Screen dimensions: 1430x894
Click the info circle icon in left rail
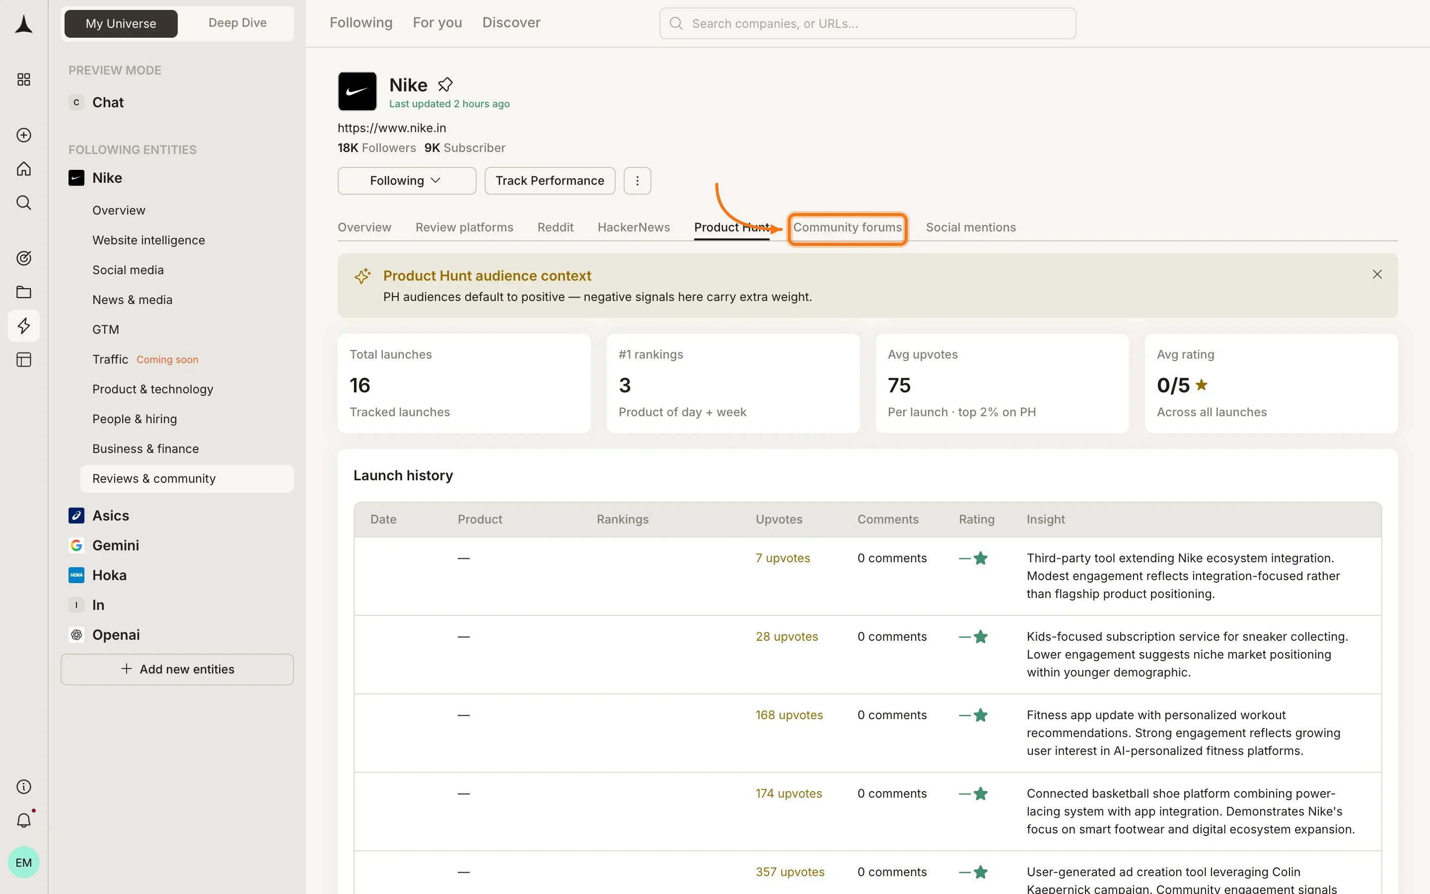24,786
